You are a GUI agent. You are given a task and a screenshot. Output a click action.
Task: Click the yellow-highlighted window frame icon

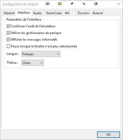[60, 4]
